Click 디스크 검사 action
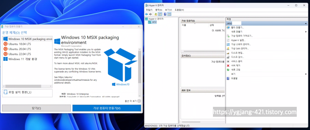This screenshot has height=130, width=310. tap(237, 57)
